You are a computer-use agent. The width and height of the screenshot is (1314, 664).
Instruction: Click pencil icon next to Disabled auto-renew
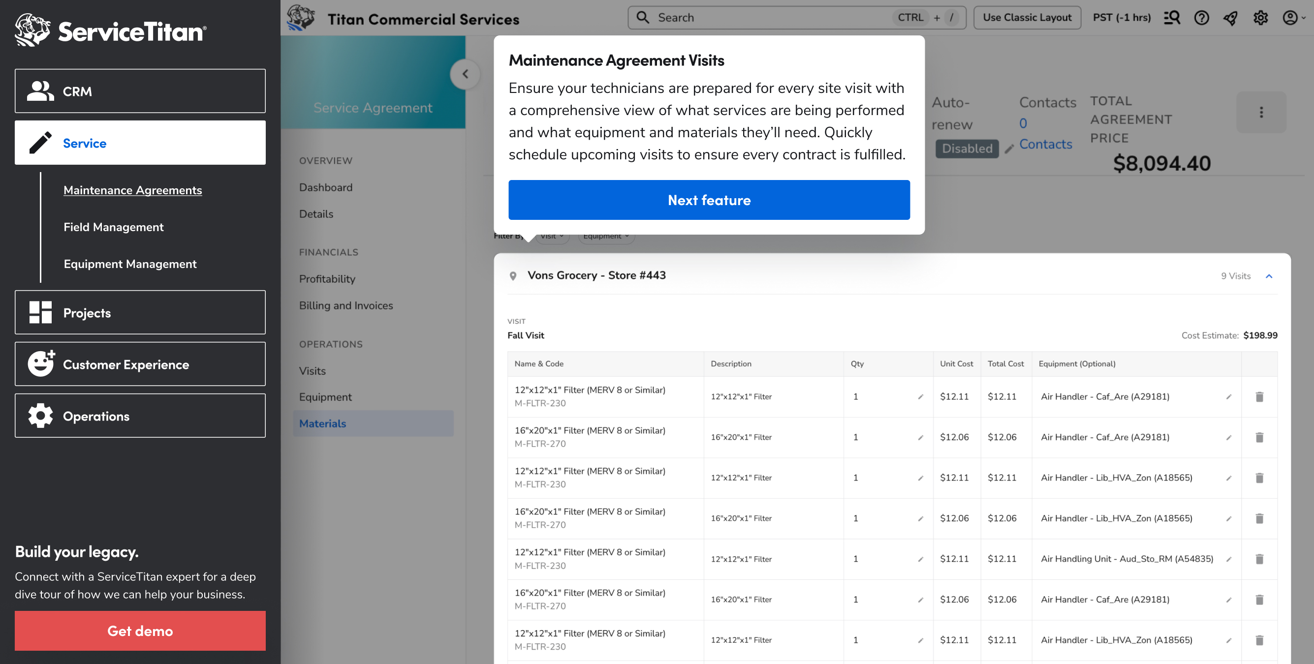(1008, 149)
